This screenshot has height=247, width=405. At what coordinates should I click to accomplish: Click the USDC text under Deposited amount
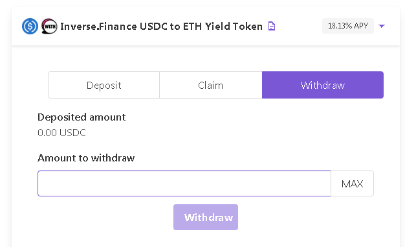pos(72,133)
